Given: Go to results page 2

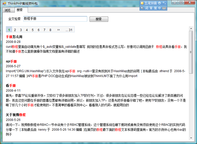Looking at the screenshot, I should [15, 30].
